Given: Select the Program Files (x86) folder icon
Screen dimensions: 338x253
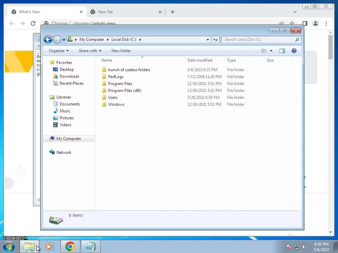Looking at the screenshot, I should coord(104,90).
